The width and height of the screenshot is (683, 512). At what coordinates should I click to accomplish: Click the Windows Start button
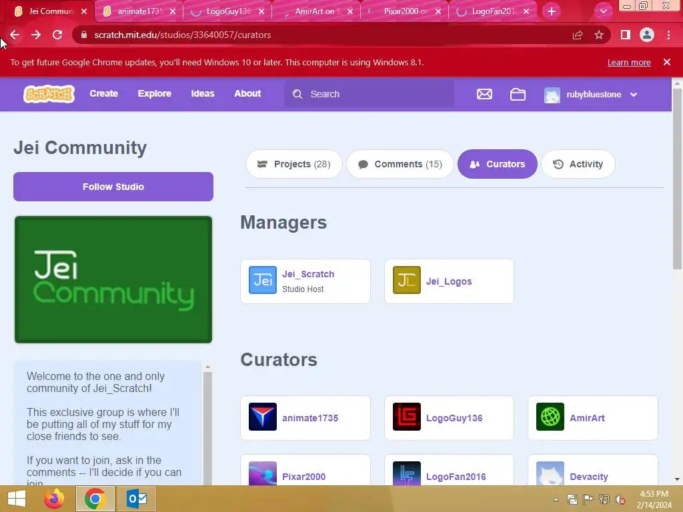pos(17,499)
